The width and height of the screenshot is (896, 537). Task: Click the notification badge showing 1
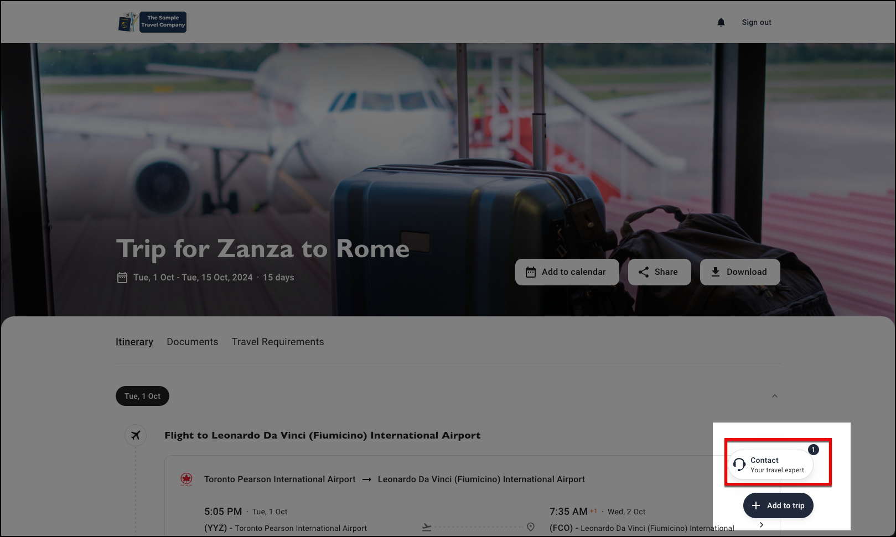point(813,450)
